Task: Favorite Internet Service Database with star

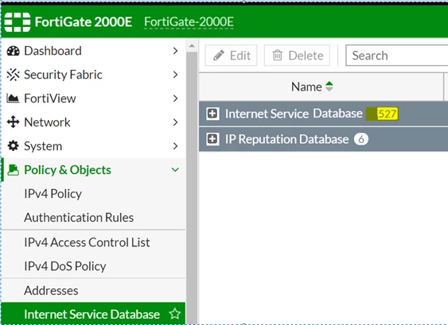Action: point(175,314)
